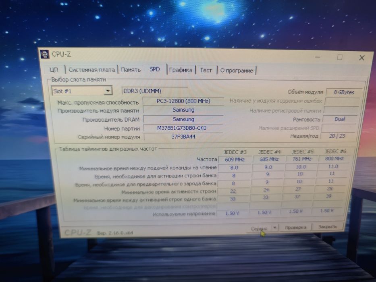Click the CPU-Z application icon in title bar
This screenshot has height=282, width=376.
[x=45, y=54]
